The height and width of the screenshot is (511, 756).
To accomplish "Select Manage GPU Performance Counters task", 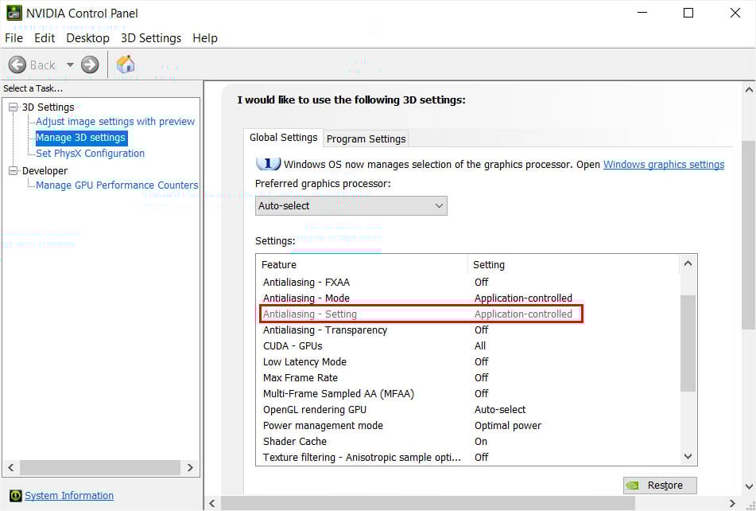I will 117,185.
